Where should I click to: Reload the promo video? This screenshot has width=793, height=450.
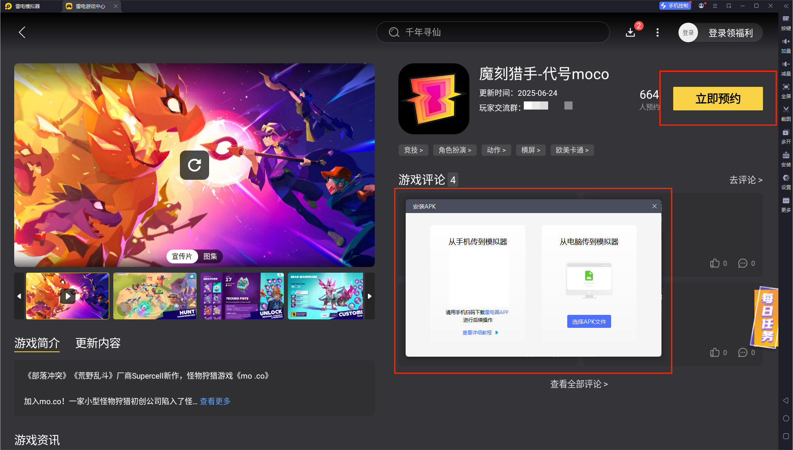pos(194,165)
